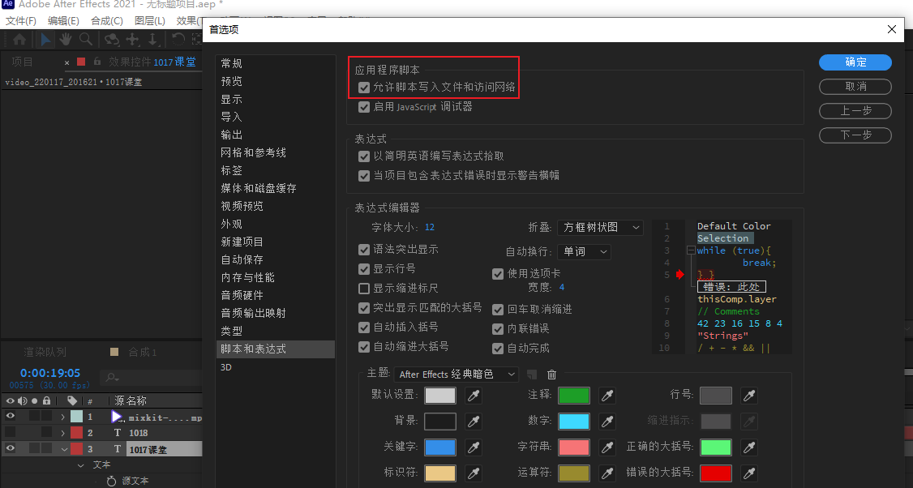The image size is (913, 488).
Task: Click the 错误的大括号 red color swatch
Action: pos(716,473)
